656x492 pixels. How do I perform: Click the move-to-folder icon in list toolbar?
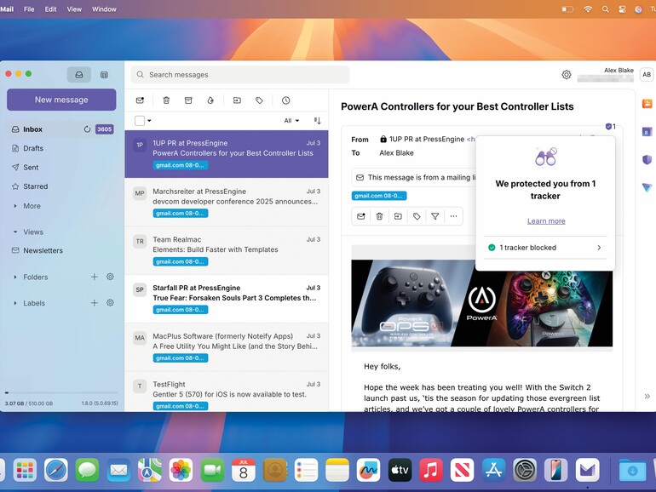[237, 100]
